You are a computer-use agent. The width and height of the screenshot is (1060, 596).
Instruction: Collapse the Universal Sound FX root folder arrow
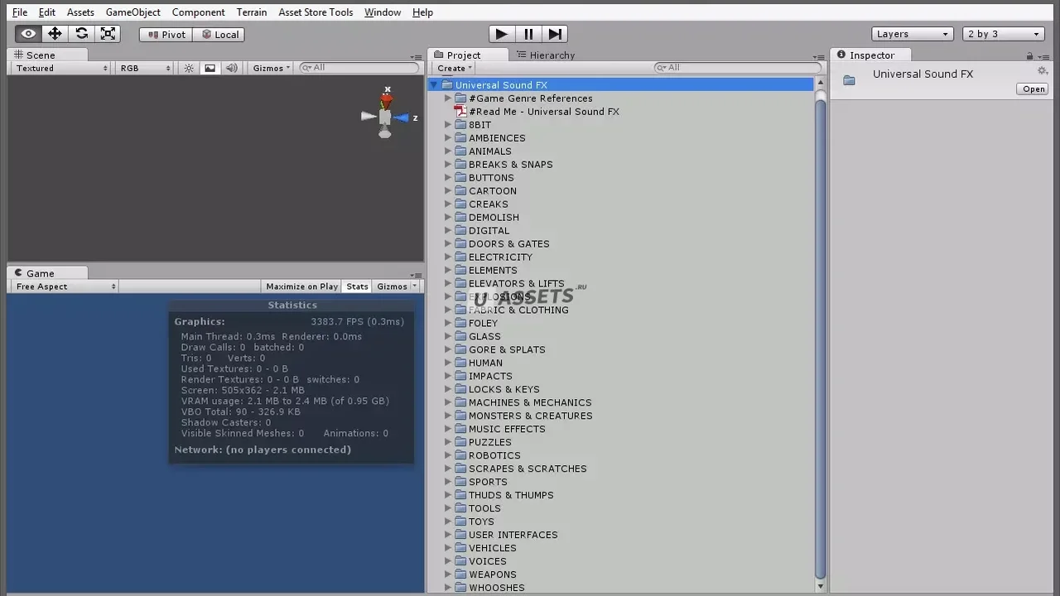coord(434,85)
